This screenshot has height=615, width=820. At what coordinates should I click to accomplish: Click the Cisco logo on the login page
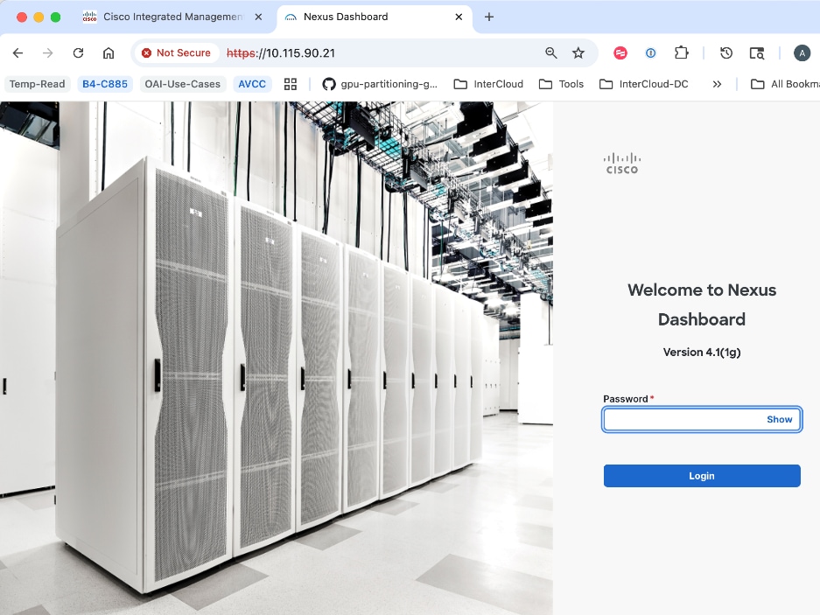[621, 162]
